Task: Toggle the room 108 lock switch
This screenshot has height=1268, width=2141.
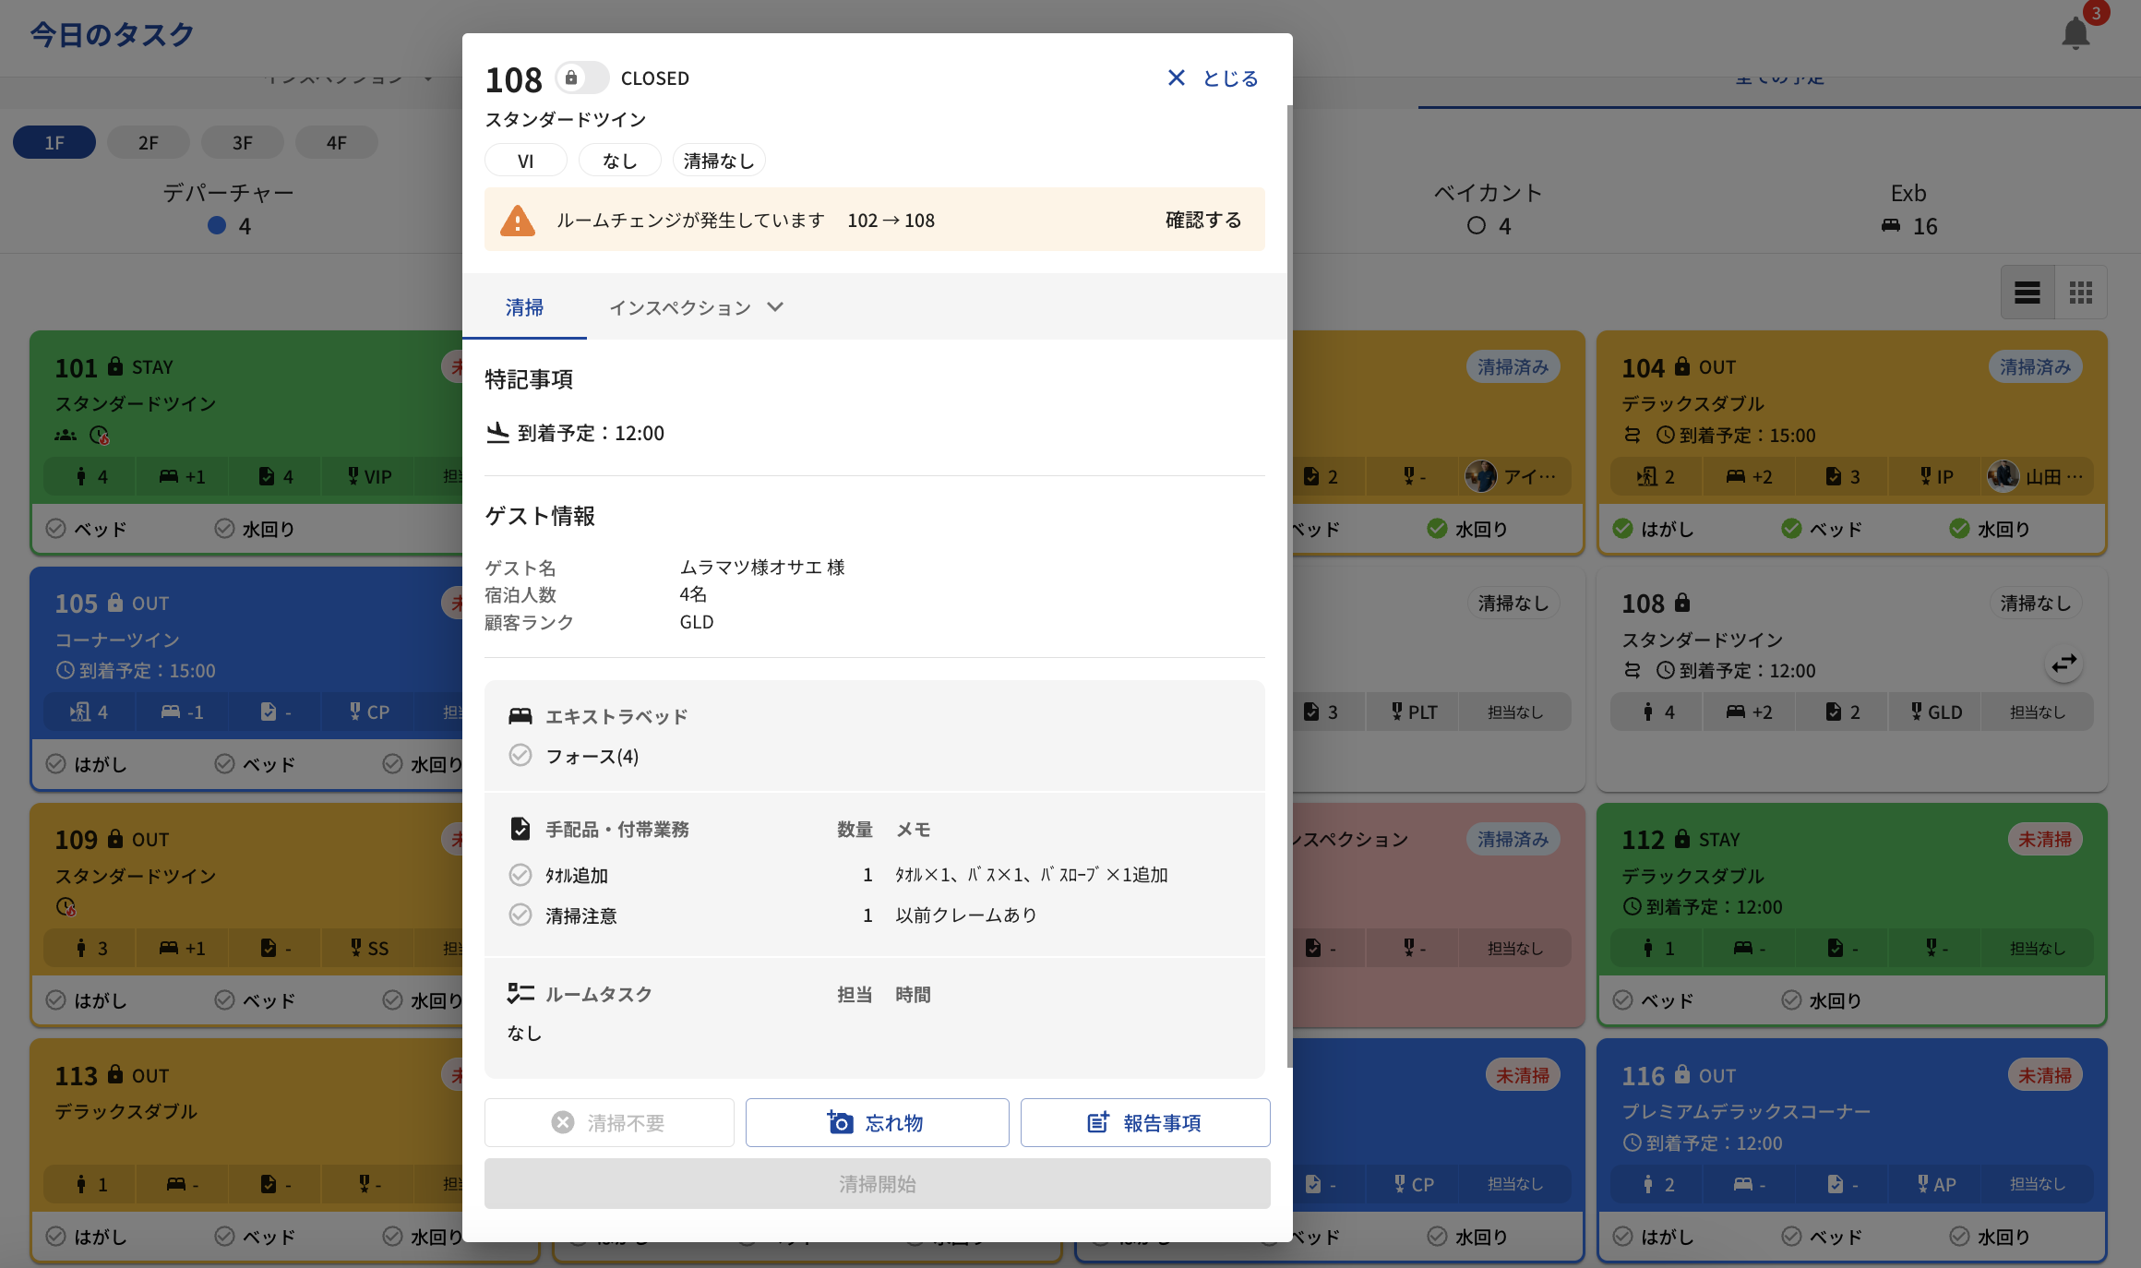Action: click(x=581, y=78)
